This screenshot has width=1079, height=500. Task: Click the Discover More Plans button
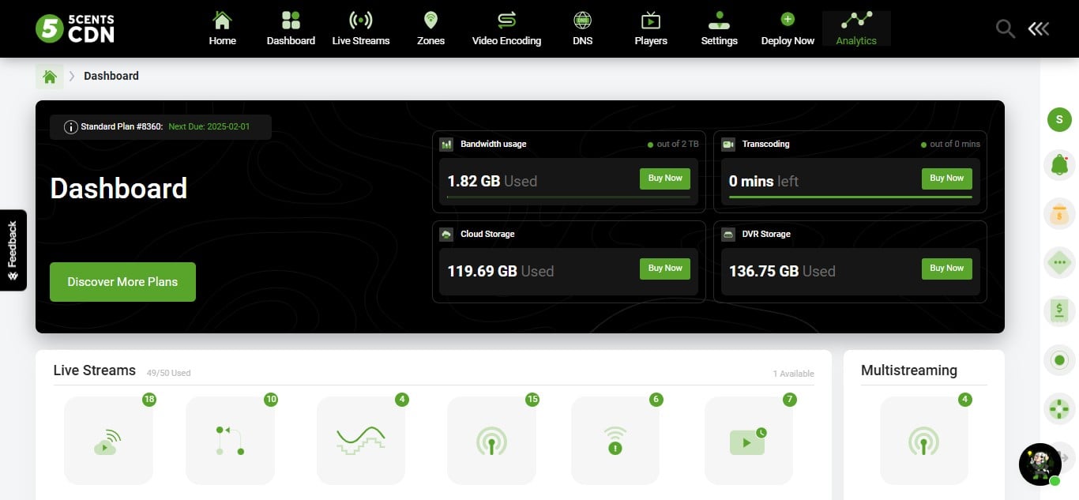[x=122, y=282]
